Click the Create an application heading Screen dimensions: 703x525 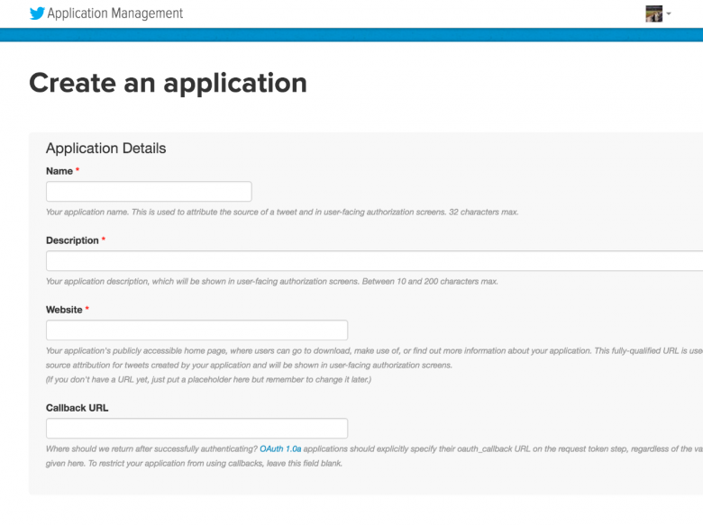(x=168, y=83)
